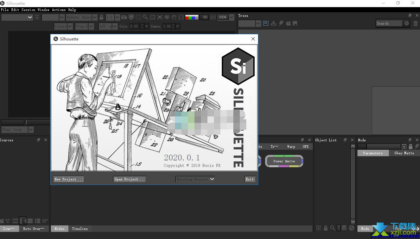Close the Silhouette splash dialog
This screenshot has width=420, height=239.
pos(253,39)
